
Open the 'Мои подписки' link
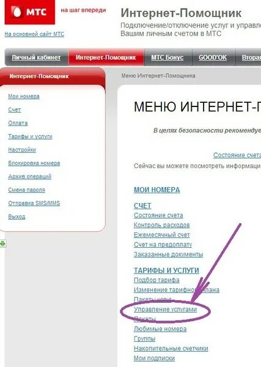pyautogui.click(x=154, y=358)
